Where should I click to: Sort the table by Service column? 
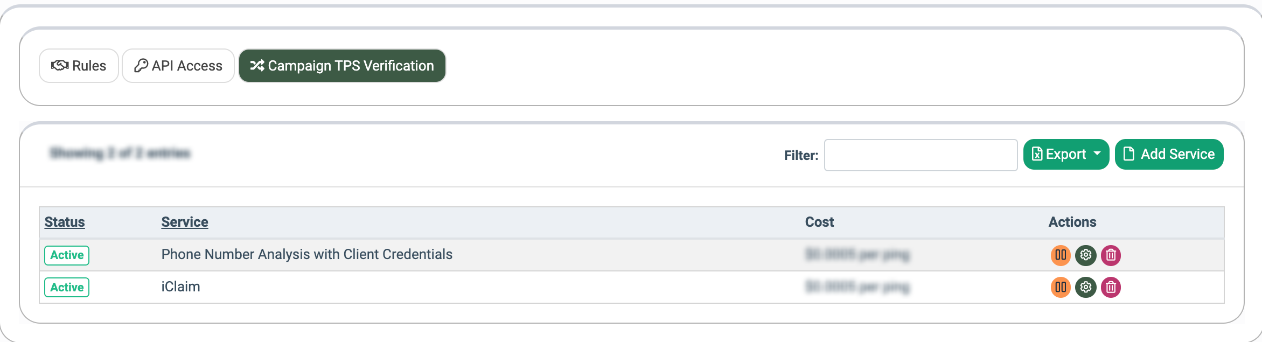point(185,222)
